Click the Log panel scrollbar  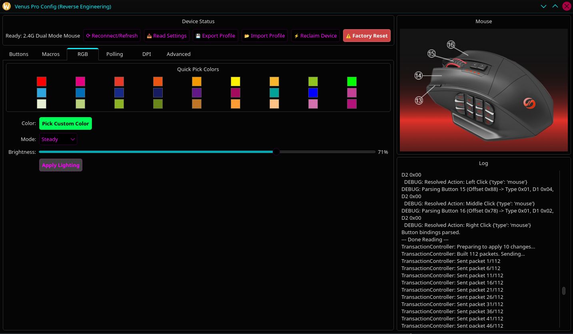tap(564, 291)
